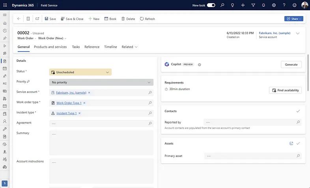
Task: Open the Priority dropdown
Action: [101, 83]
